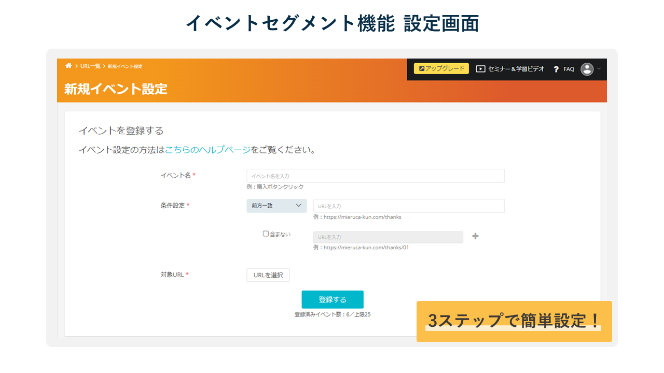The width and height of the screenshot is (664, 373).
Task: Click the URLを選択 button
Action: click(x=268, y=275)
